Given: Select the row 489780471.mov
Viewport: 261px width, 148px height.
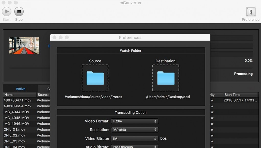Looking at the screenshot, I should (x=27, y=100).
